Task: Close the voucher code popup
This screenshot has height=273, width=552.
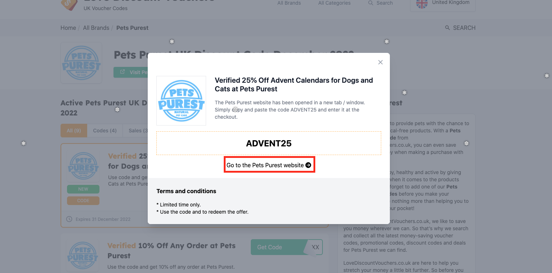Action: click(380, 62)
